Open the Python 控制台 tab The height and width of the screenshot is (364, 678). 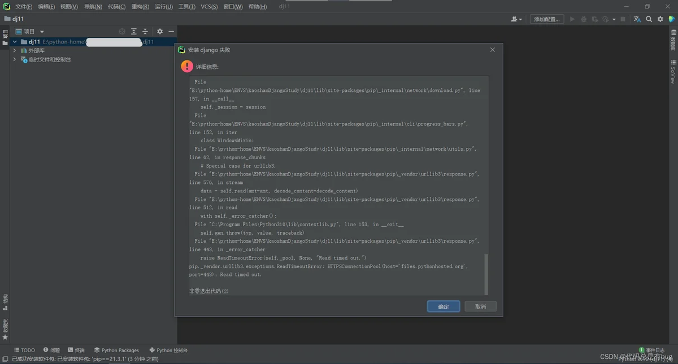click(x=168, y=350)
